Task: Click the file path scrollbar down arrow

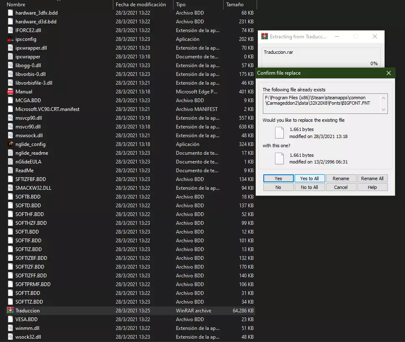Action: (383, 110)
